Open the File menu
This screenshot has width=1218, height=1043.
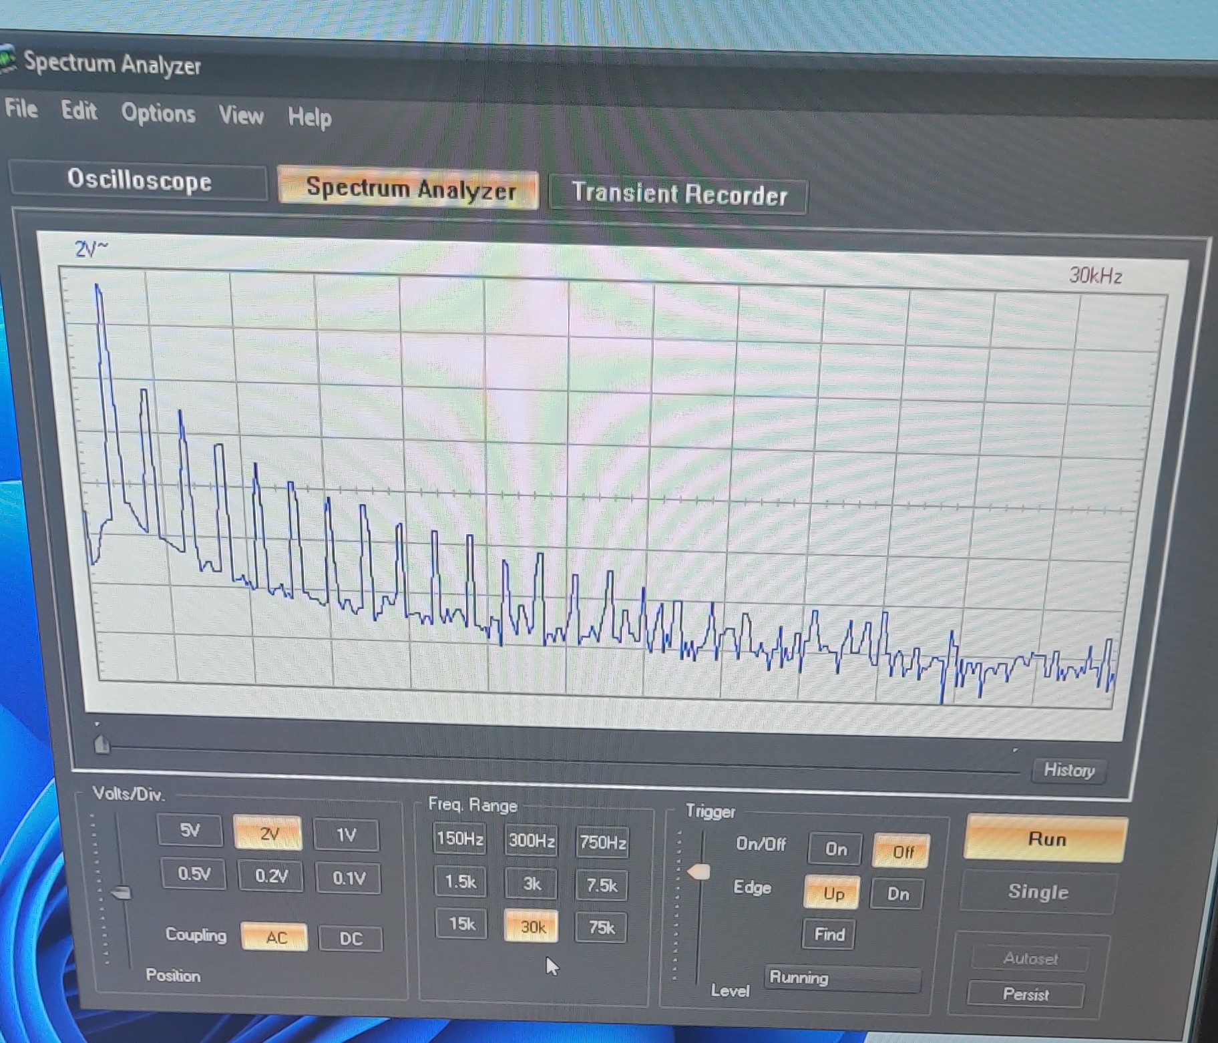point(21,108)
